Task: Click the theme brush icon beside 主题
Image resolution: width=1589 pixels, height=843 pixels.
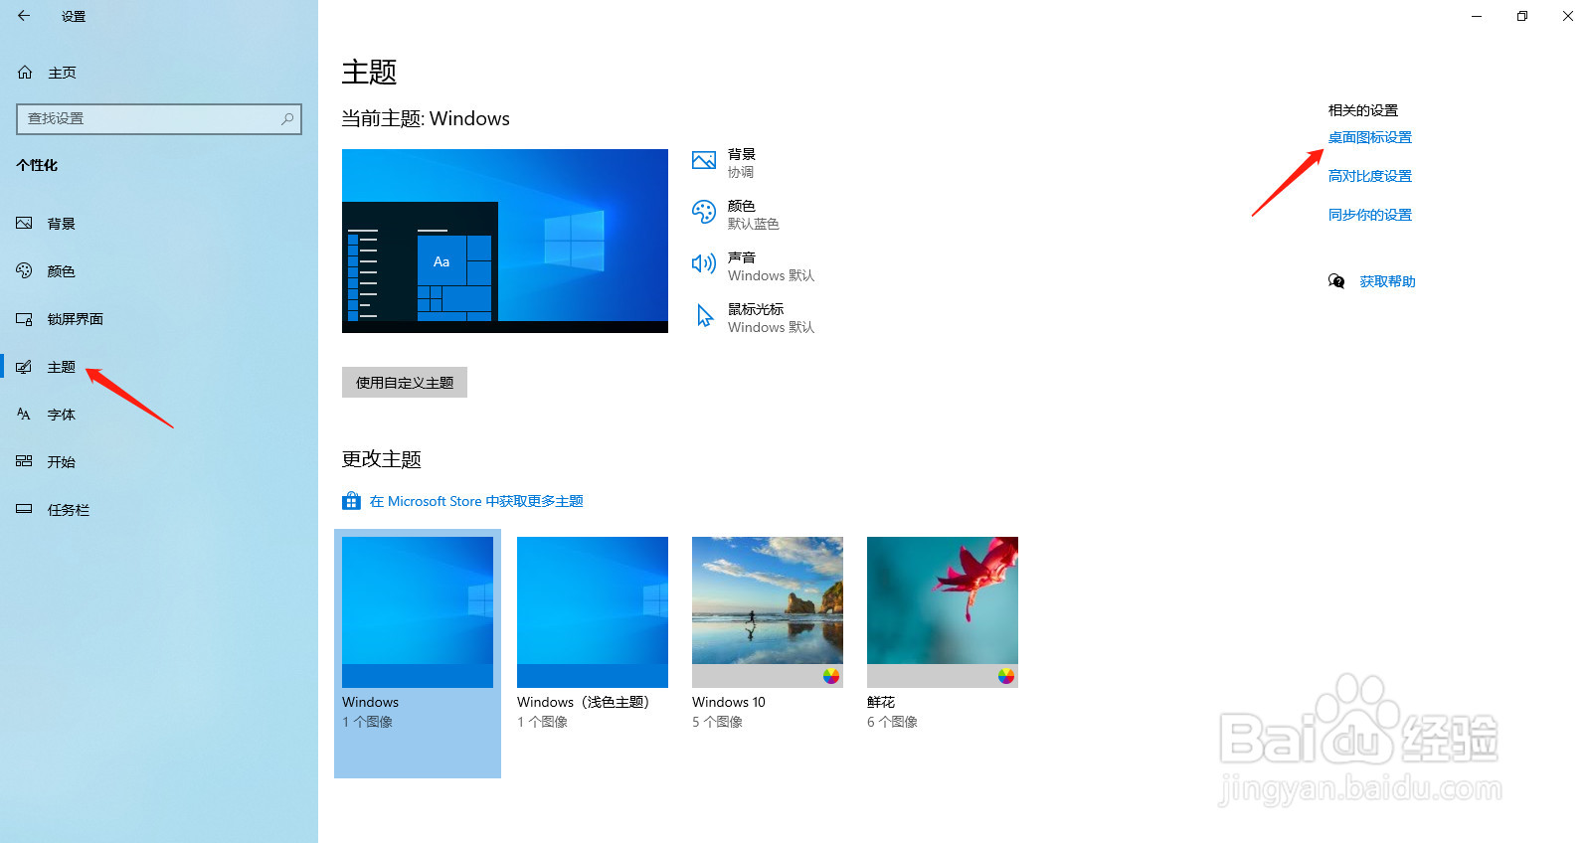Action: (x=25, y=367)
